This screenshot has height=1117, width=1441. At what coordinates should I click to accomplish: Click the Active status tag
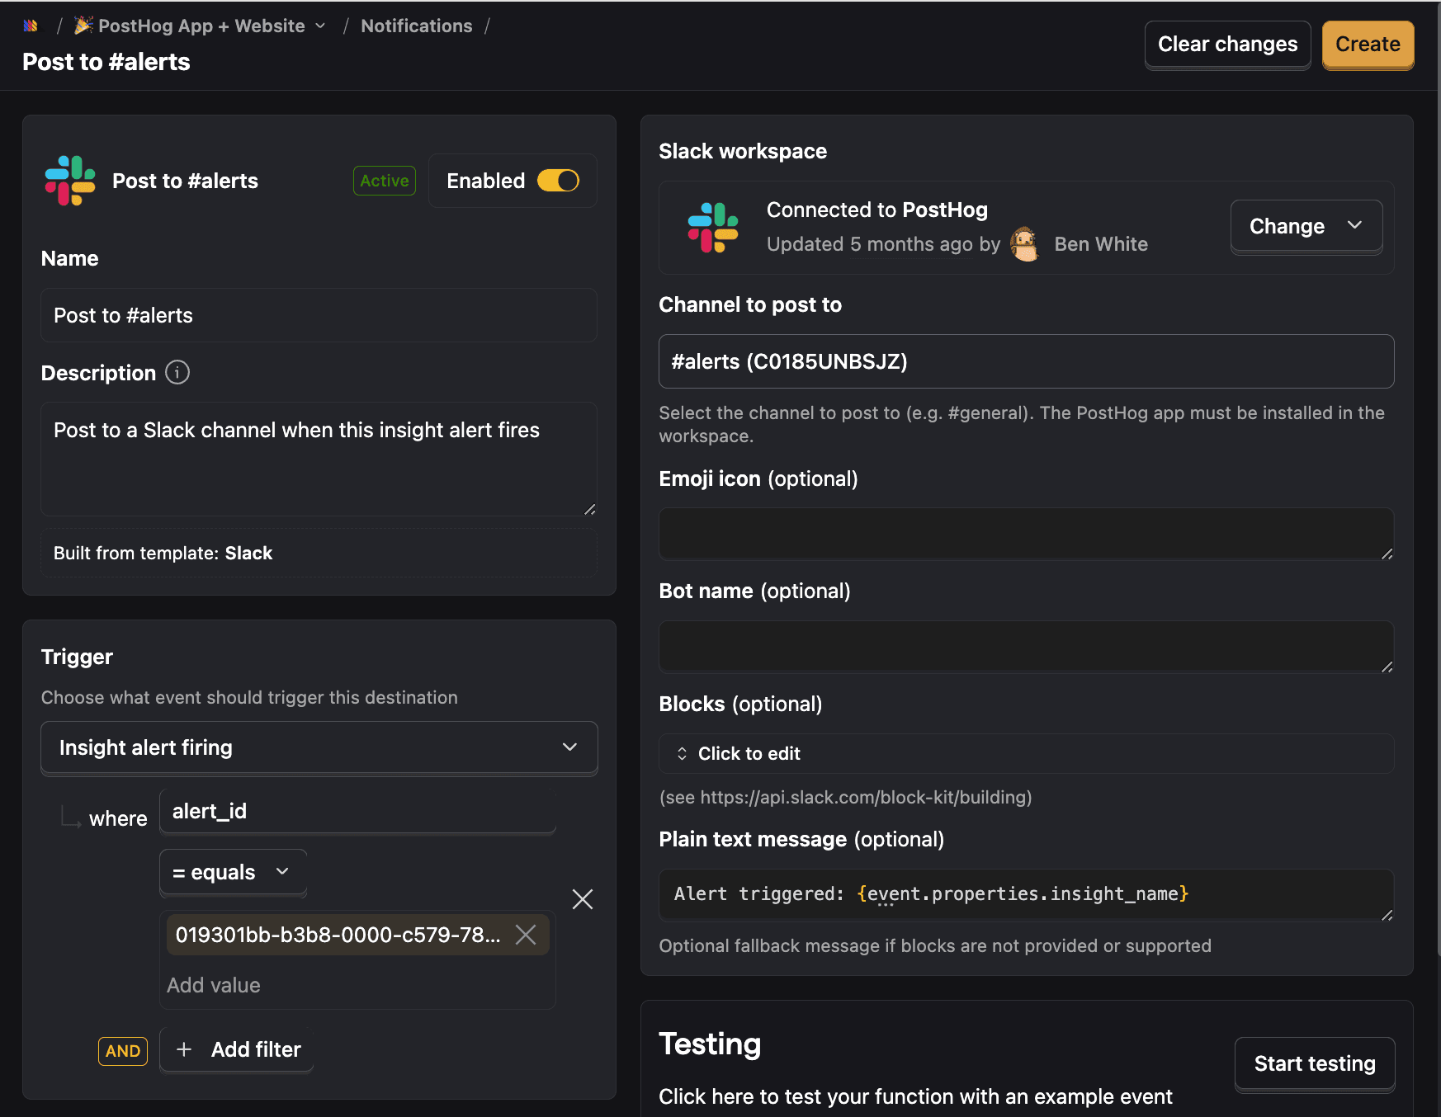tap(385, 181)
